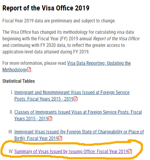The image size is (150, 160).
Task: Click the Report of the Visa Office 2019 heading
Action: [x=46, y=8]
